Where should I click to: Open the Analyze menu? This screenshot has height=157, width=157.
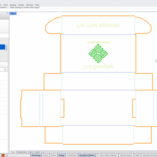pyautogui.click(x=13, y=5)
